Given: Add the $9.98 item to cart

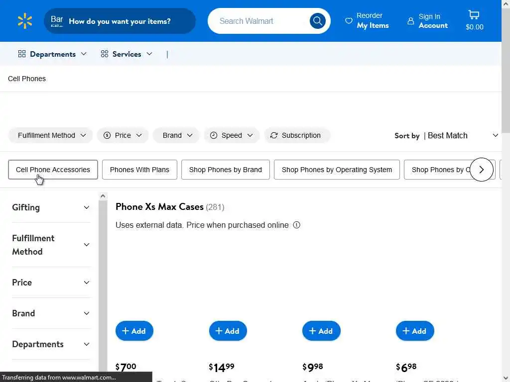Looking at the screenshot, I should (321, 331).
